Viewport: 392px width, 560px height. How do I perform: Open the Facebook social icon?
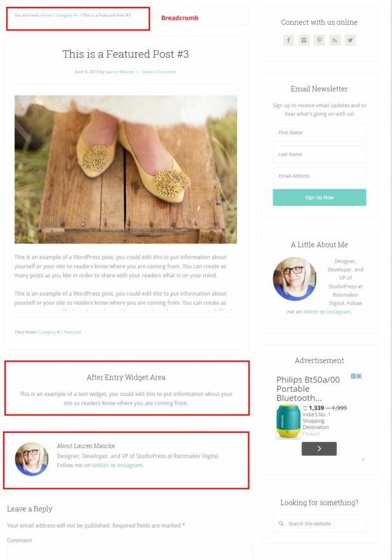(288, 40)
